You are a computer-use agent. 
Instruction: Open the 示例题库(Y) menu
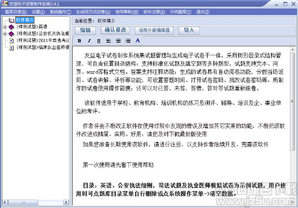pyautogui.click(x=180, y=12)
